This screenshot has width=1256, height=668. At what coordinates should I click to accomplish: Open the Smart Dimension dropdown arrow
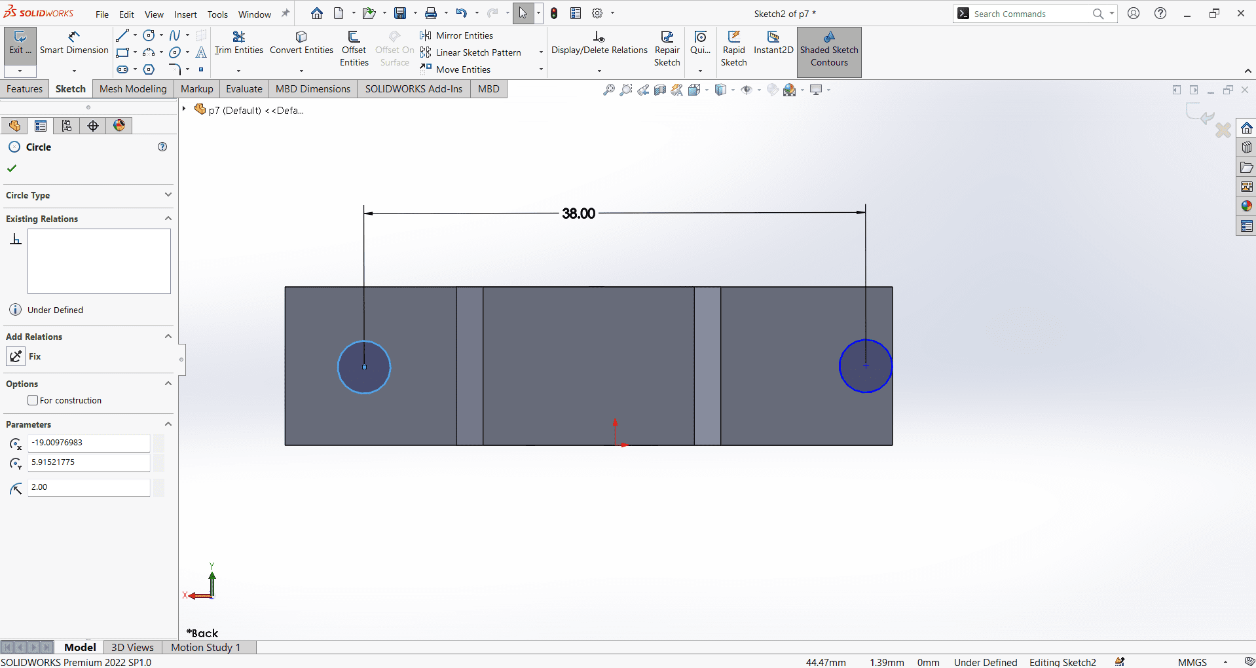tap(74, 71)
